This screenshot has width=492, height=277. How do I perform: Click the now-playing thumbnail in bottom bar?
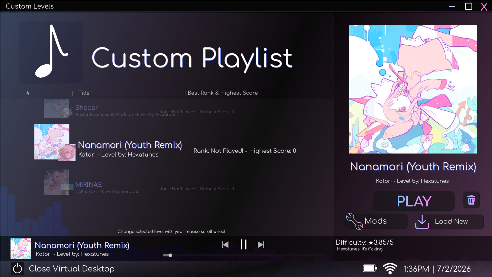[x=20, y=249]
